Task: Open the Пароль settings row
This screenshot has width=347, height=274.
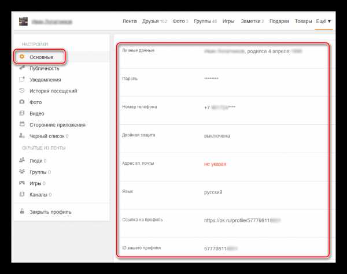Action: (x=224, y=82)
